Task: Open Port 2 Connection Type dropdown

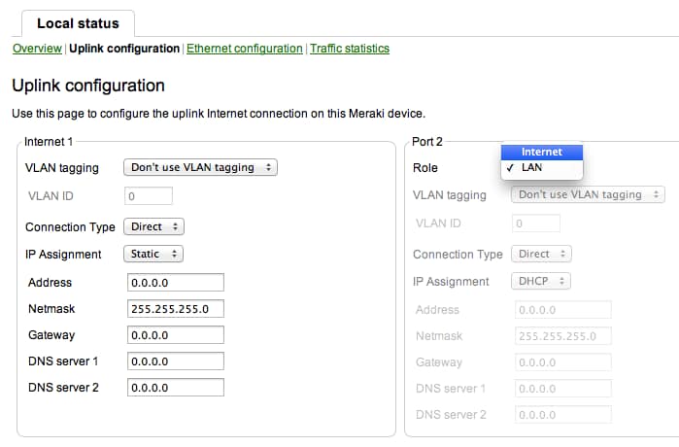Action: [541, 254]
